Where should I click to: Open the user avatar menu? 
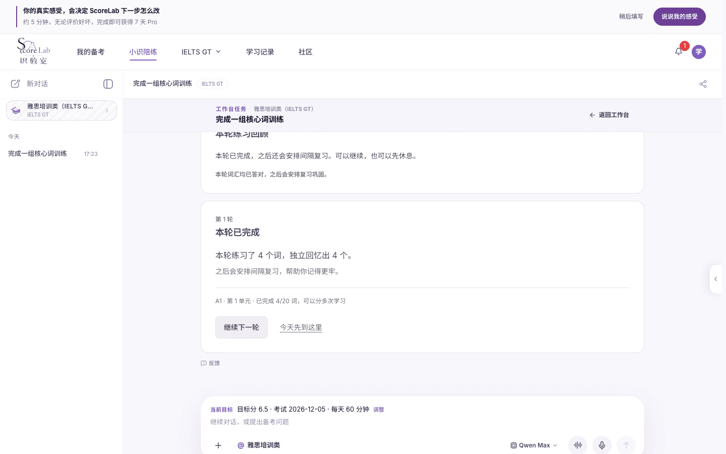tap(699, 51)
